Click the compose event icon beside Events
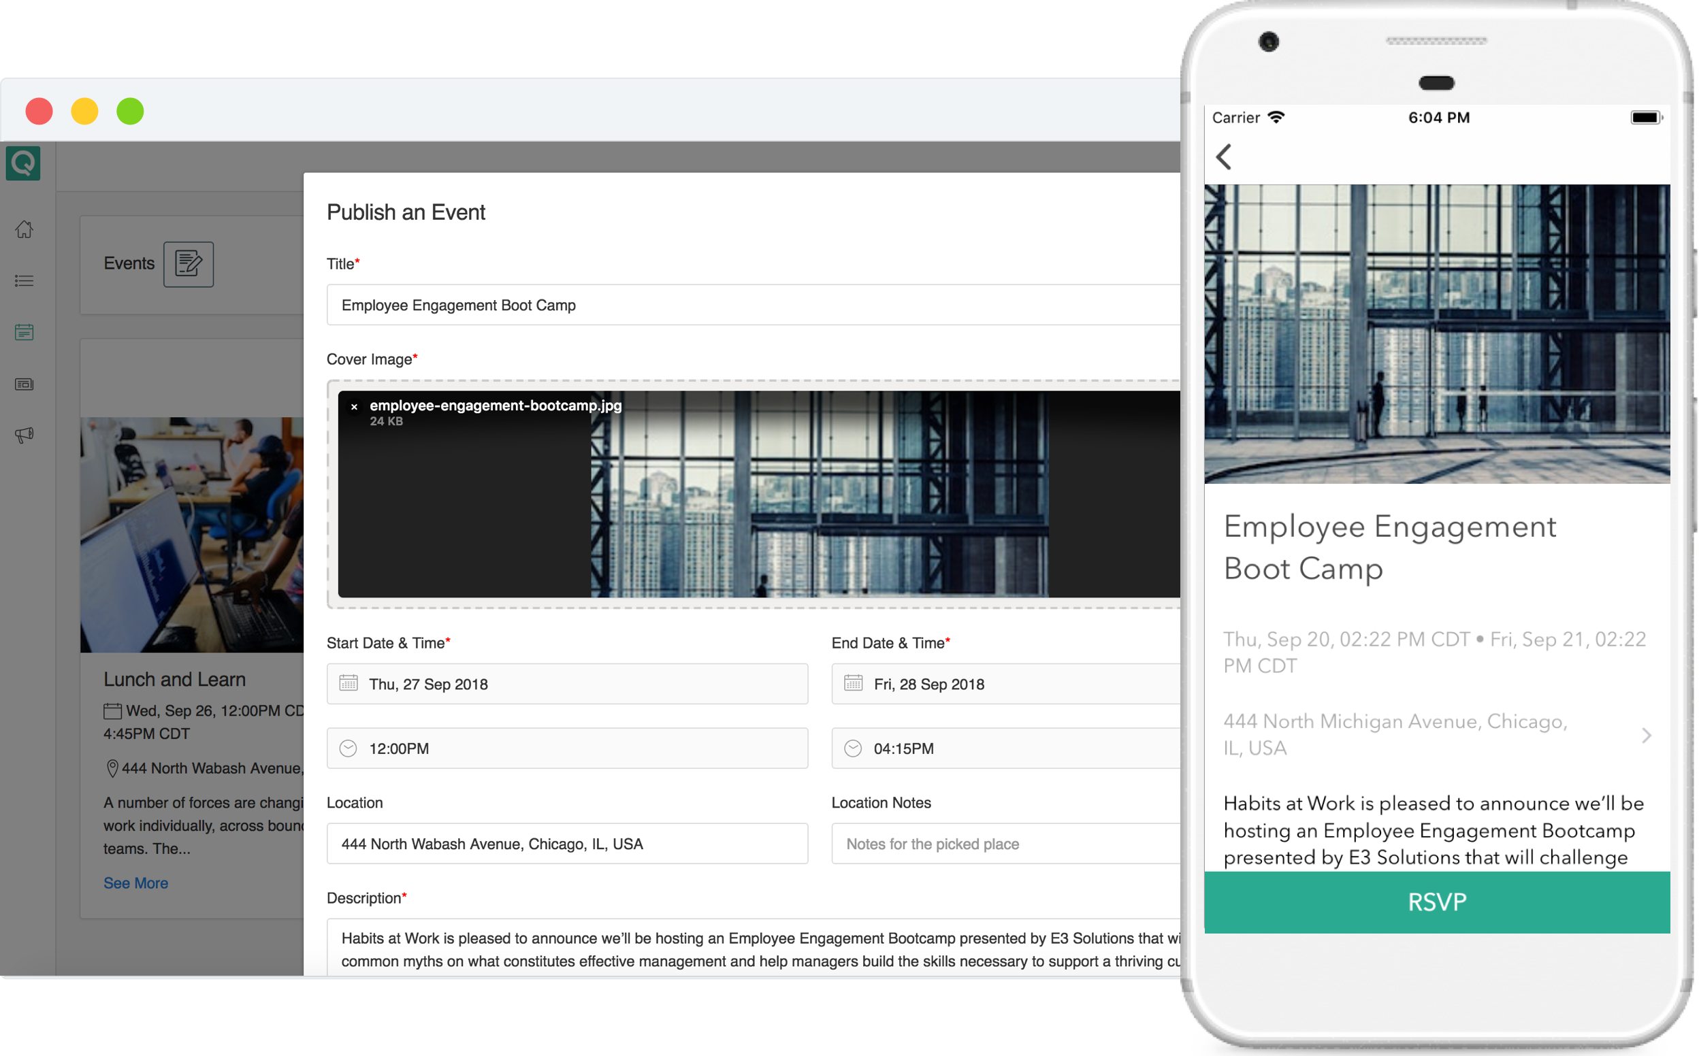Image resolution: width=1699 pixels, height=1056 pixels. (x=187, y=264)
